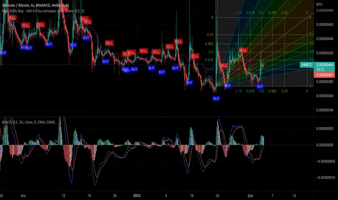Click the '23' date label on time axis
This screenshot has height=200, width=338.
coord(217,196)
